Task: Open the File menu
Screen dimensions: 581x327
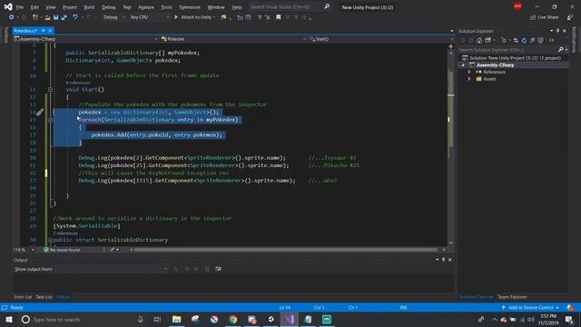Action: point(20,7)
